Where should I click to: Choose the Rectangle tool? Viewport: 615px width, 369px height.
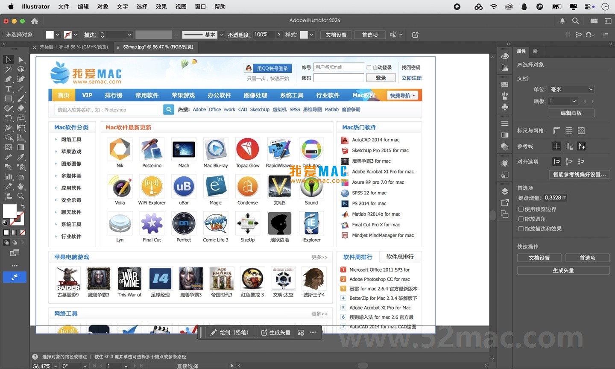click(x=9, y=99)
